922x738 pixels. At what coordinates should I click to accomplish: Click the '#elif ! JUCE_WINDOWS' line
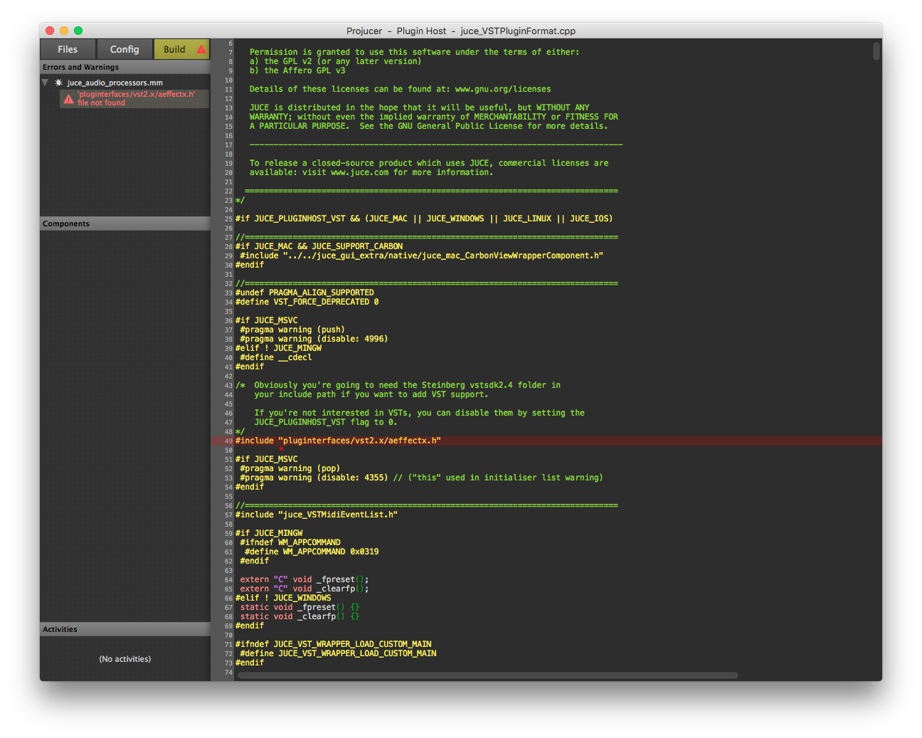click(283, 598)
